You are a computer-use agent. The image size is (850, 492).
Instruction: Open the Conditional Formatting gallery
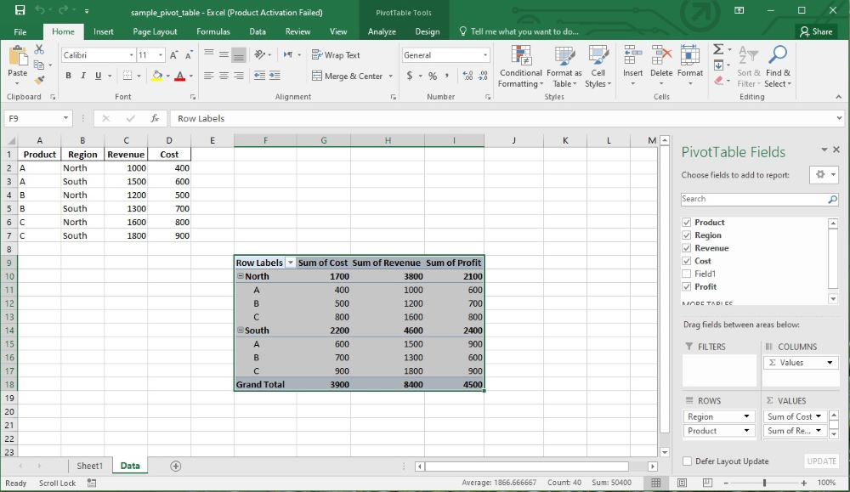click(520, 68)
